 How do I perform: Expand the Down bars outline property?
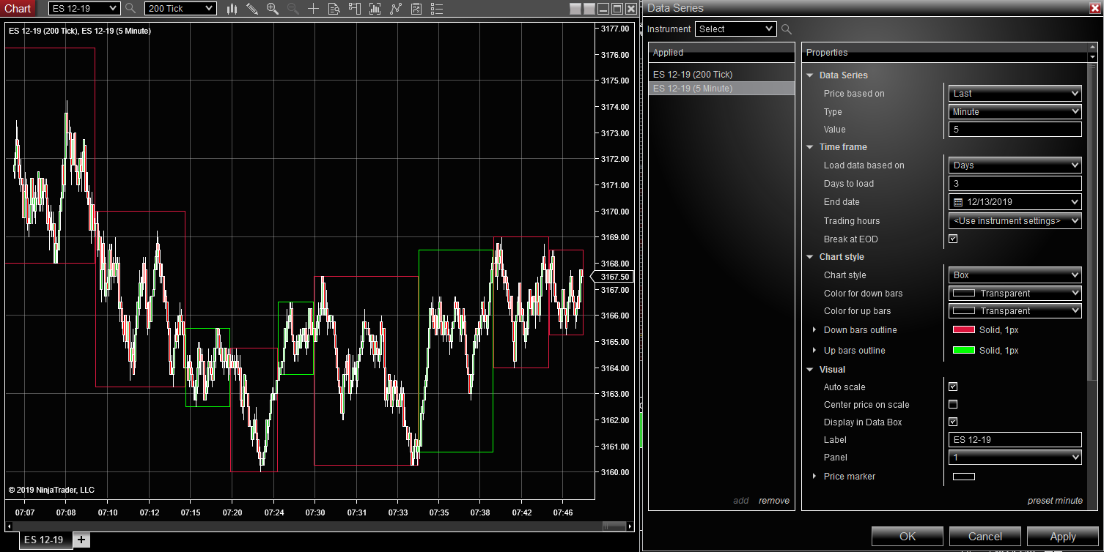point(814,330)
